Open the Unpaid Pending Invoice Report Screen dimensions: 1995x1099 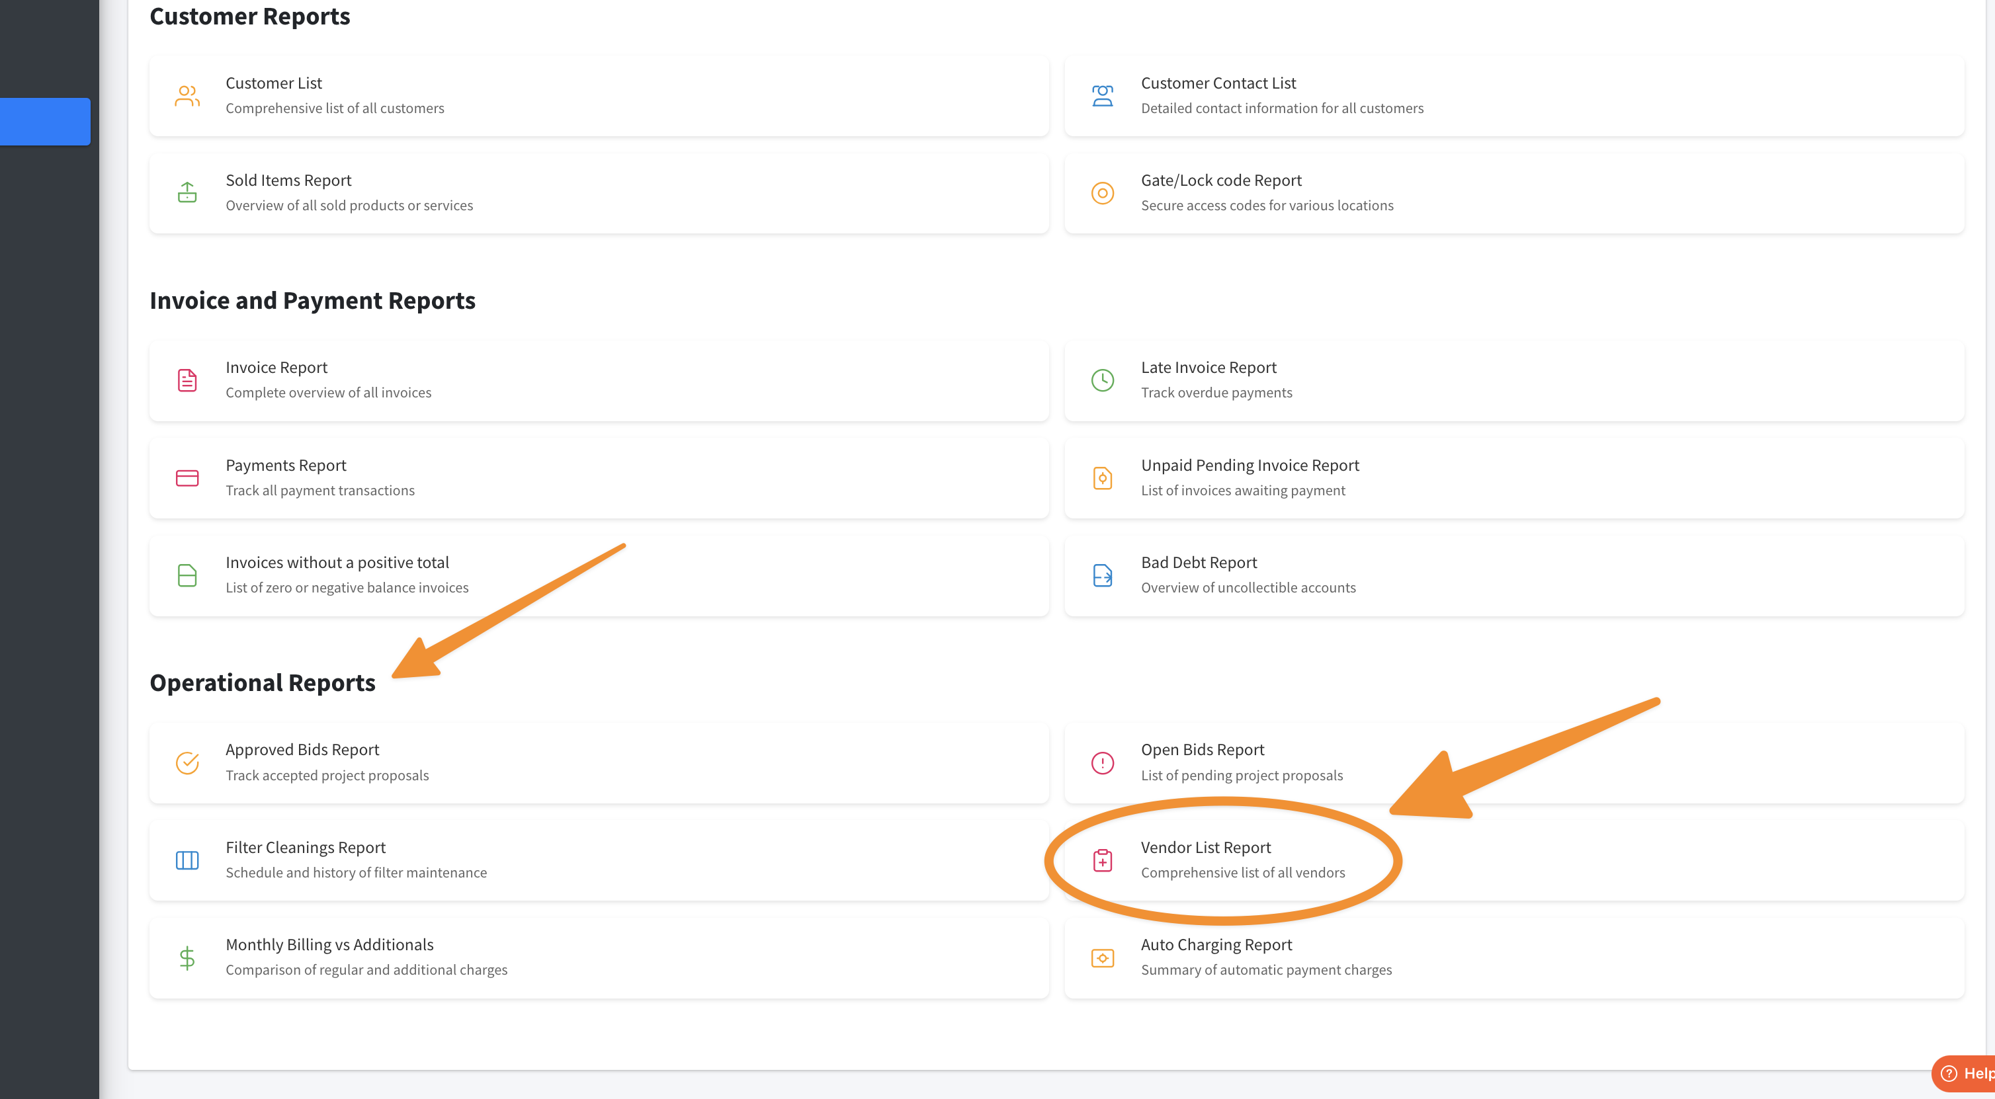tap(1250, 465)
